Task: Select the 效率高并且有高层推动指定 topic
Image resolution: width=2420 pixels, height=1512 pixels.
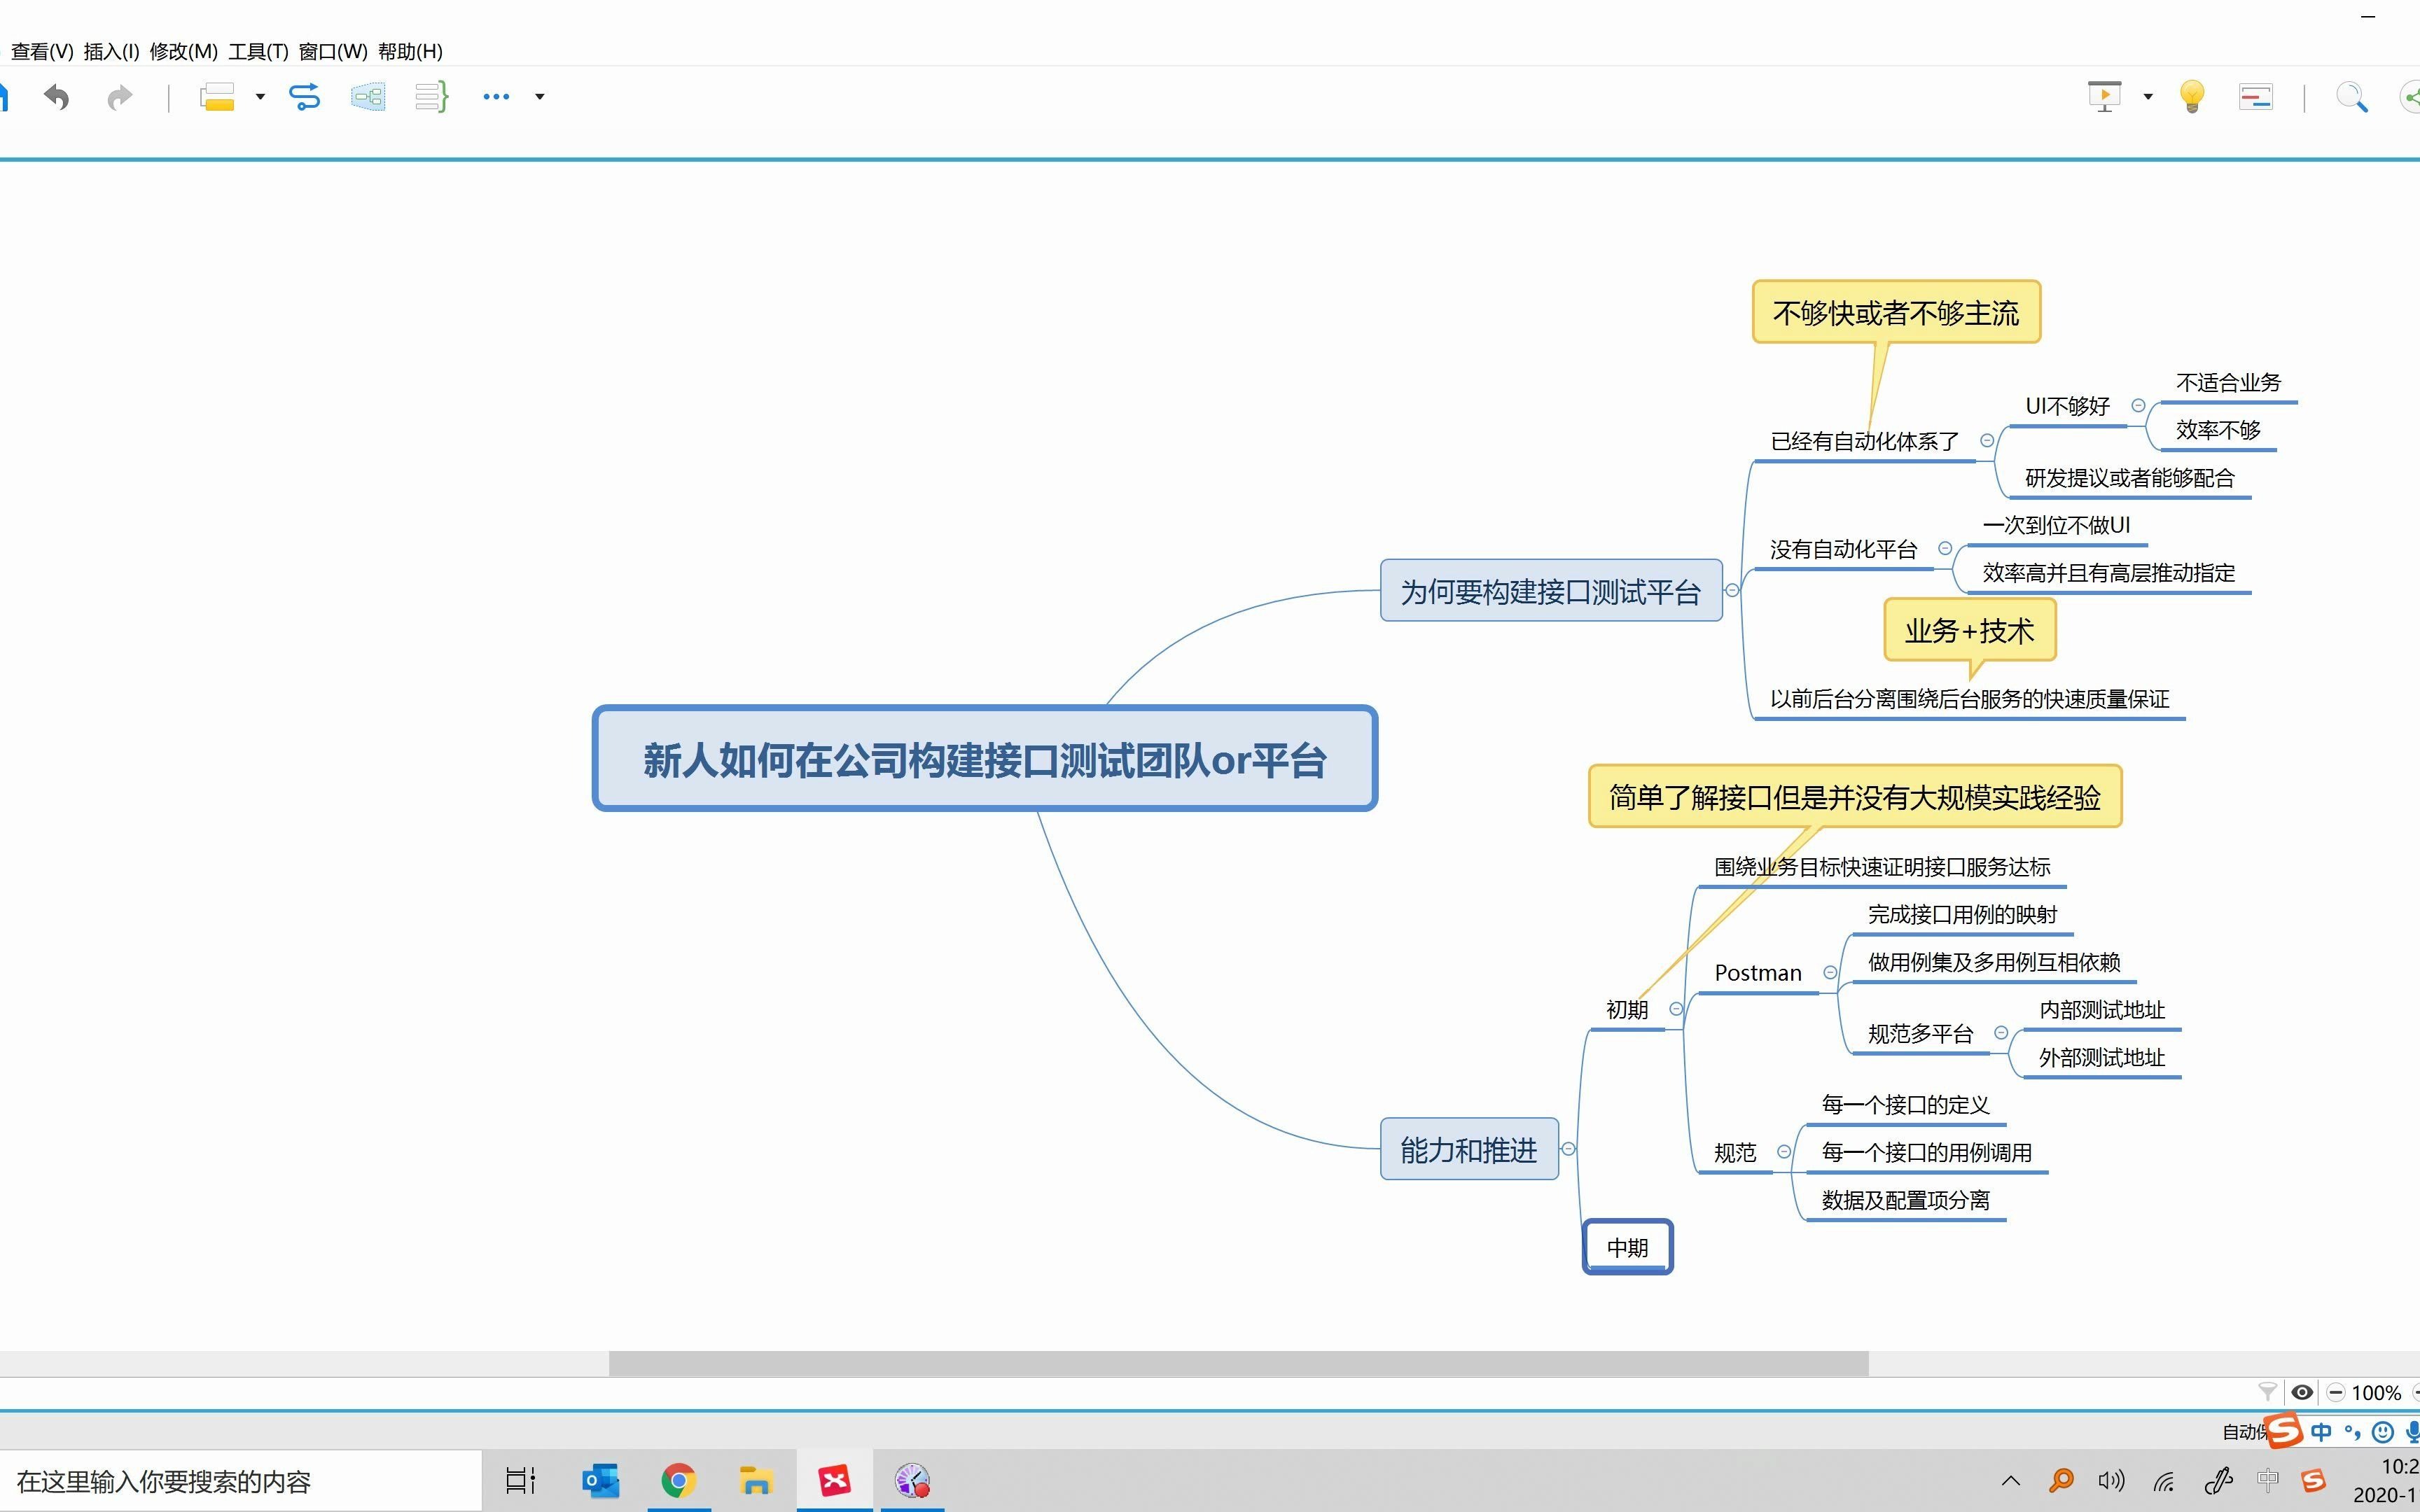Action: point(2108,573)
